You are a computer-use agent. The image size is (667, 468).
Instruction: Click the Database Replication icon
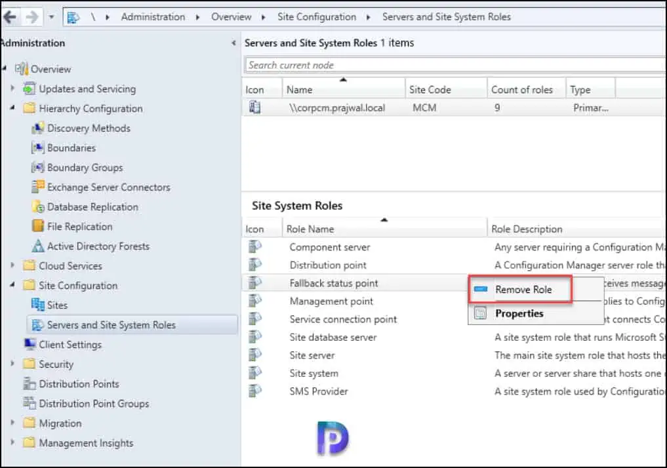pyautogui.click(x=38, y=206)
